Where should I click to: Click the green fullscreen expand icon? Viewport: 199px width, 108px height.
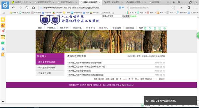click(150, 29)
